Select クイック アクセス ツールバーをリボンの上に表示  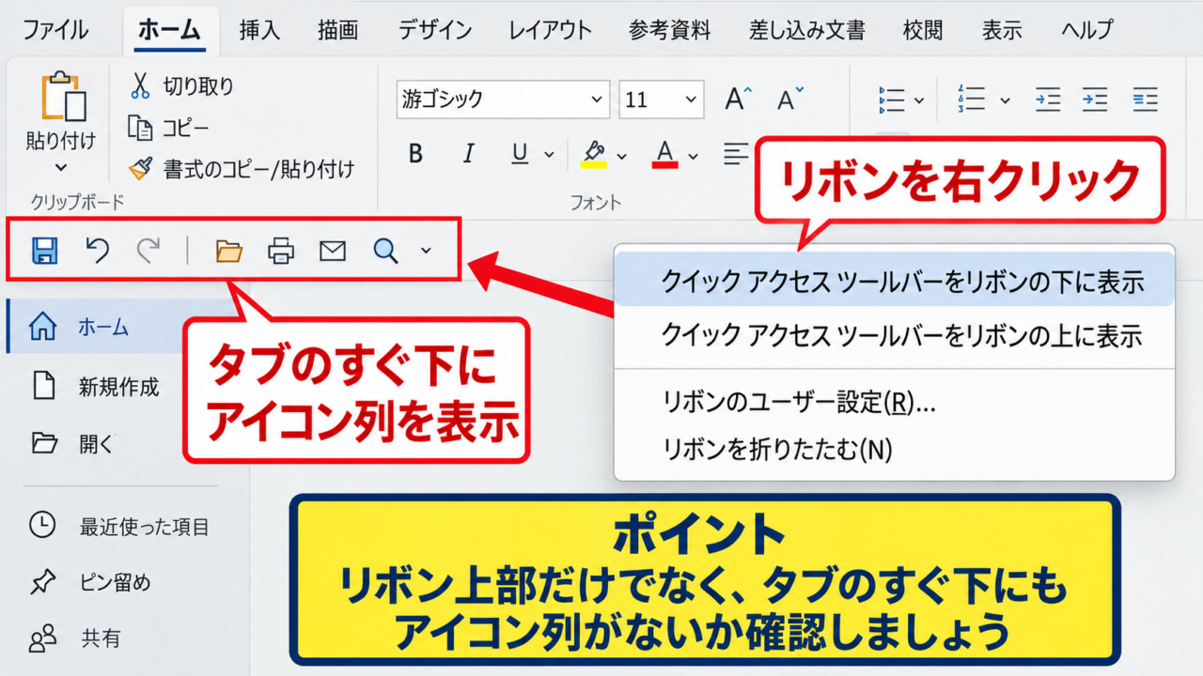[x=895, y=334]
